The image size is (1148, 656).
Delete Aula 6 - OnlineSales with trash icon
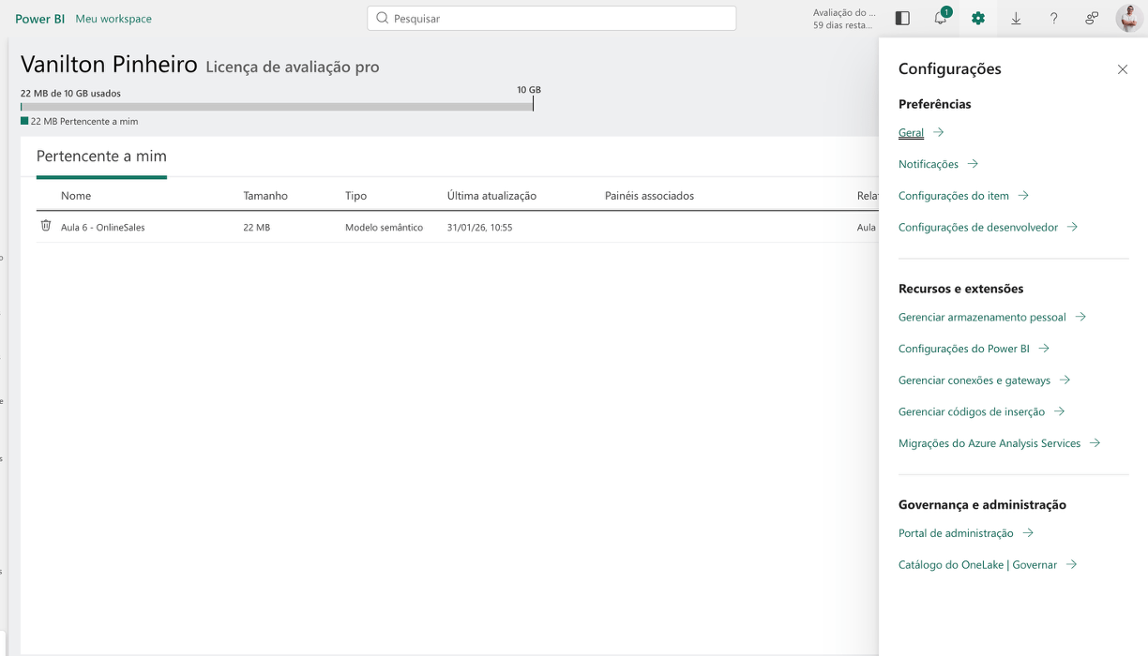(x=46, y=226)
